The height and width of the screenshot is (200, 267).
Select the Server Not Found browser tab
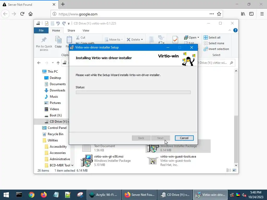pyautogui.click(x=29, y=4)
